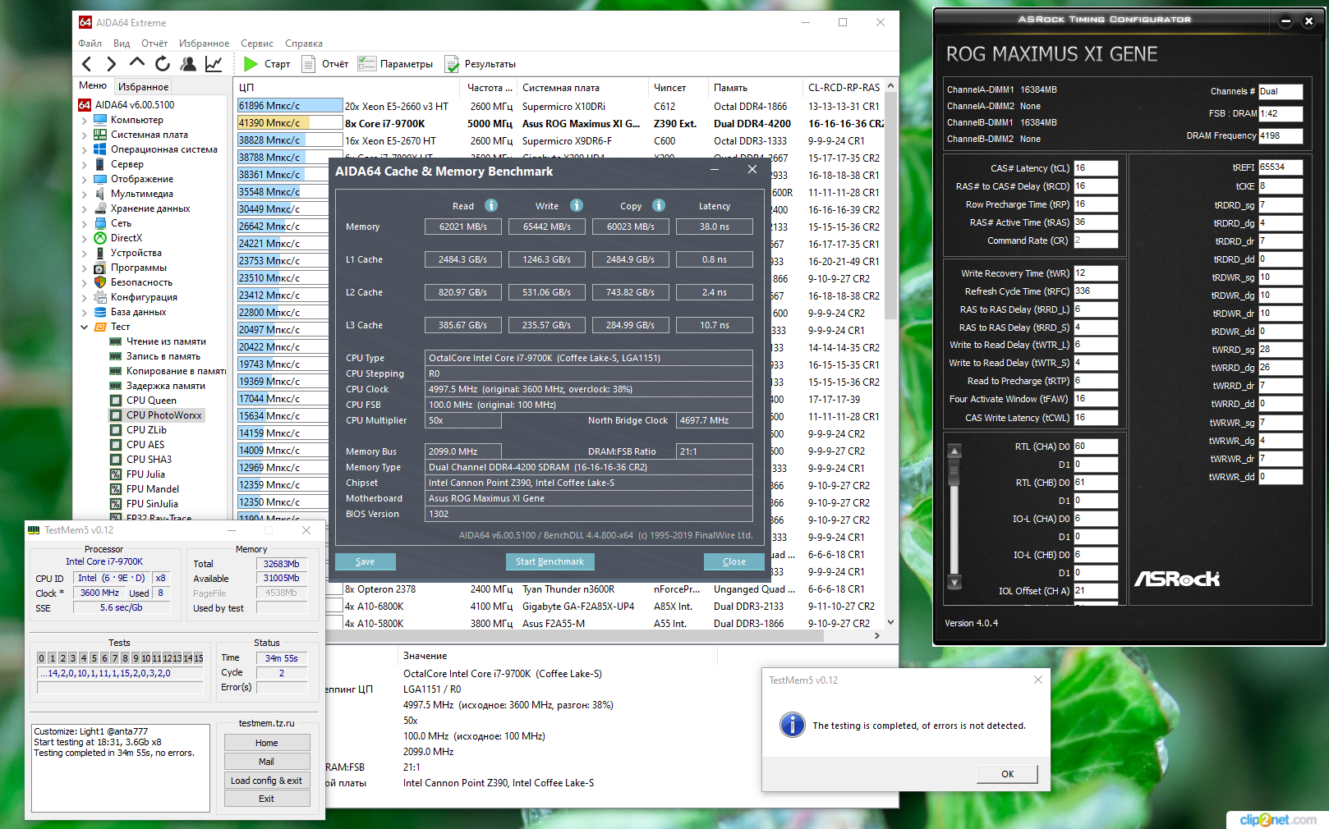Click the scroll-up arrow in ASRock Timing Configurator
1329x829 pixels.
pos(954,451)
